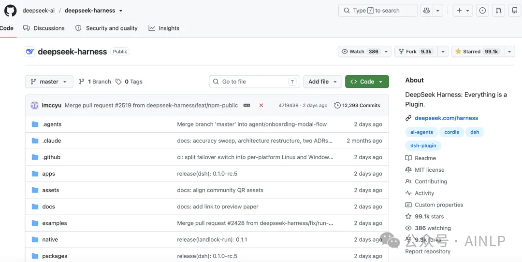Click the GitHub logo icon
The width and height of the screenshot is (522, 262).
pos(10,10)
